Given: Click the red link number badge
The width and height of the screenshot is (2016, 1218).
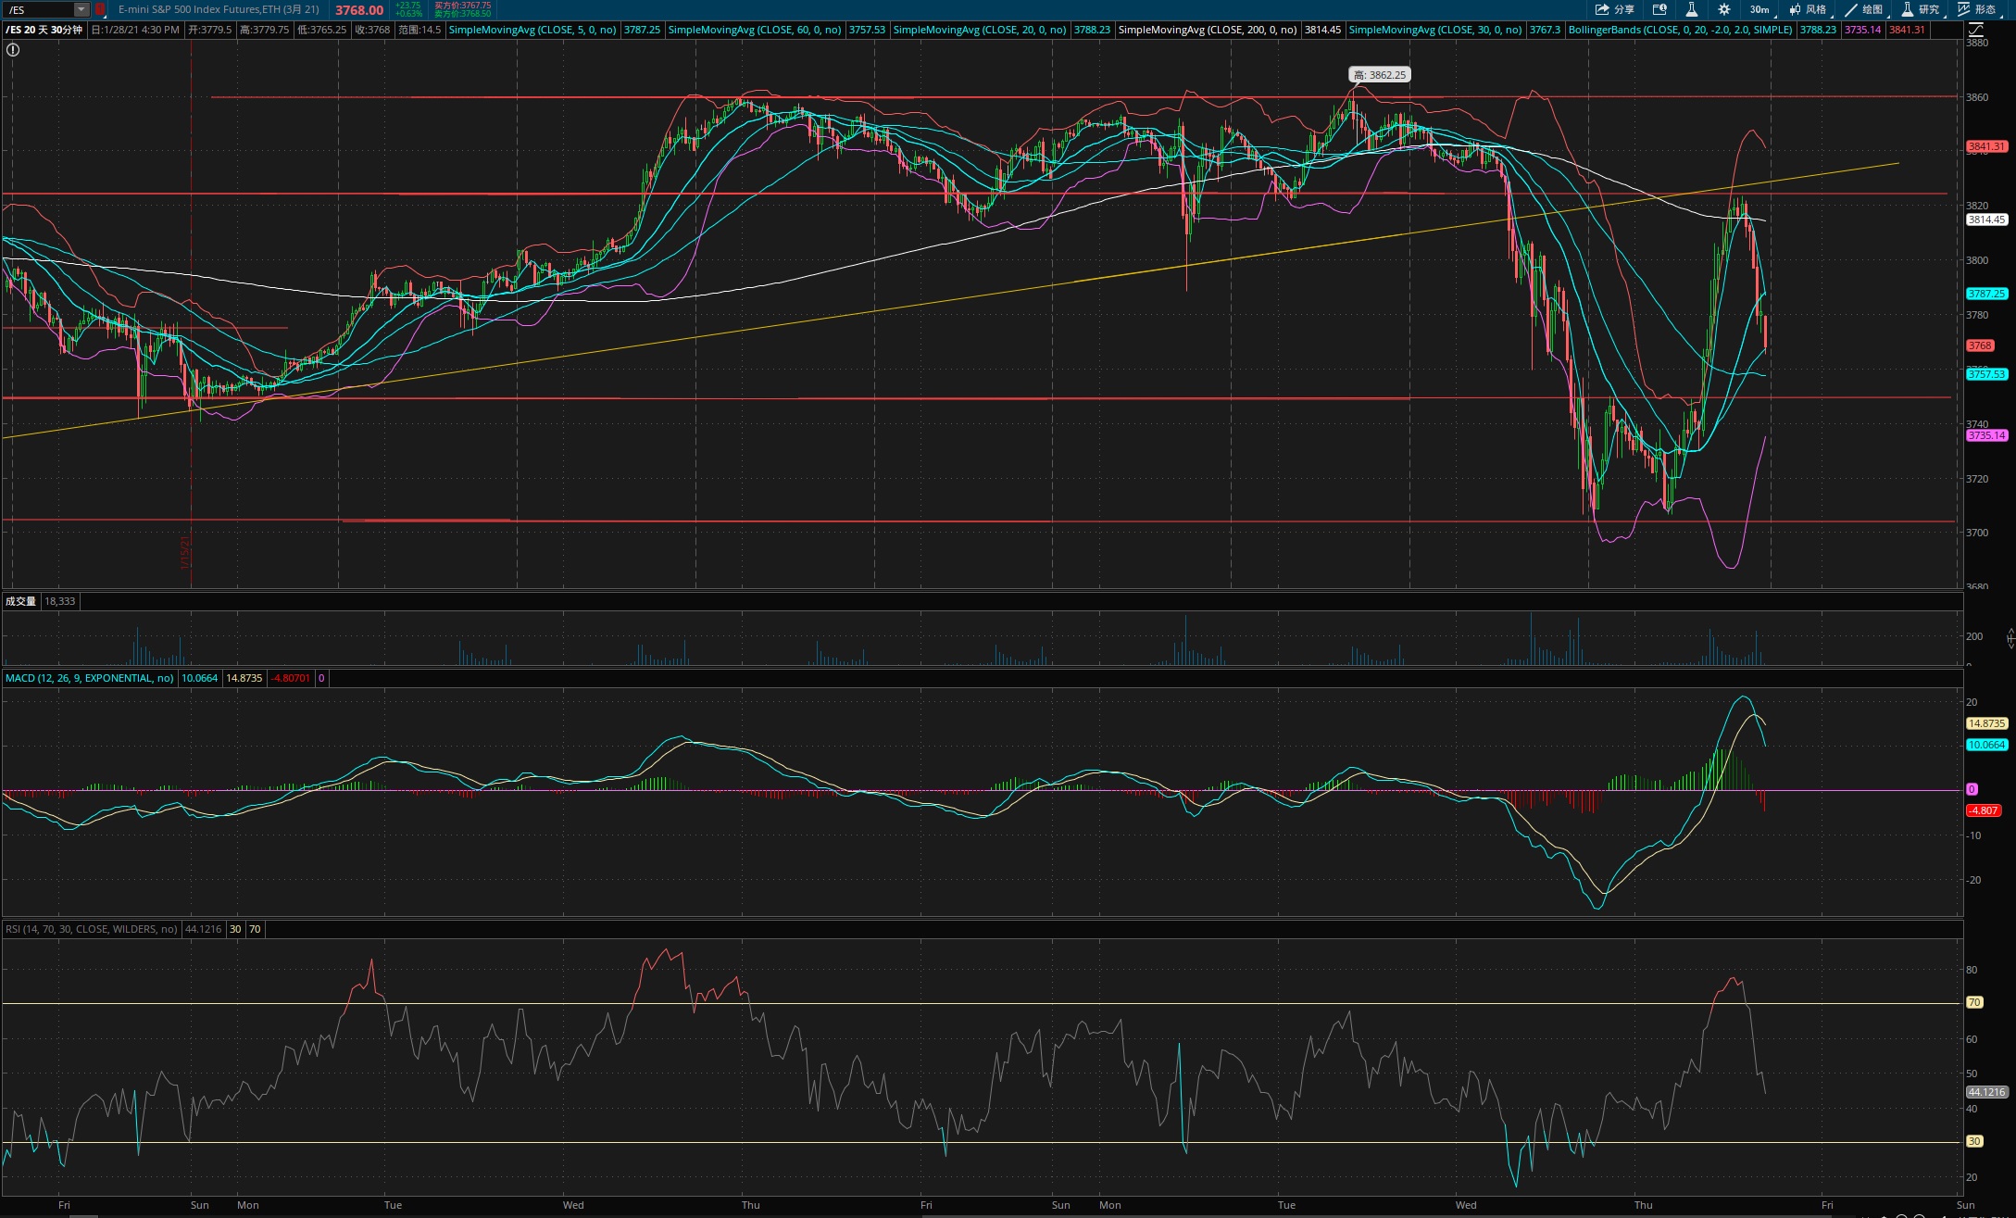Looking at the screenshot, I should point(100,9).
